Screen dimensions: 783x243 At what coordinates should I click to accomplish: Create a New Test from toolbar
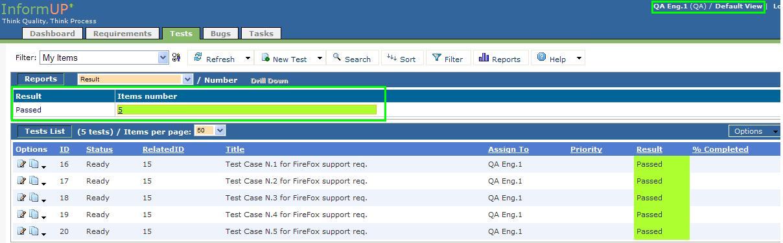(285, 58)
